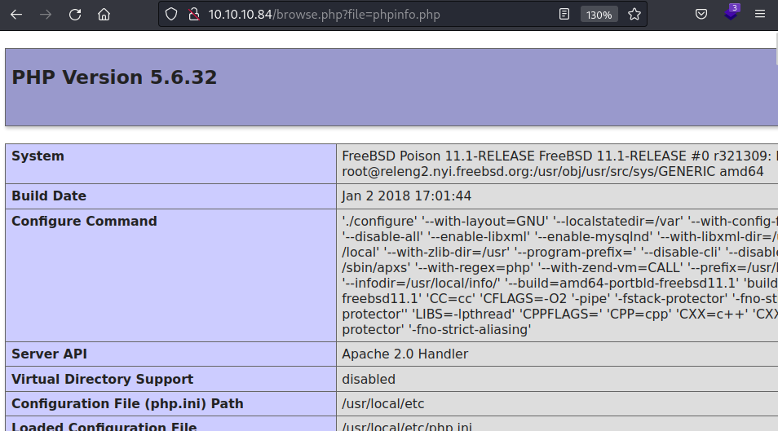Click the /usr/local/etc/php.ini value

coord(407,427)
